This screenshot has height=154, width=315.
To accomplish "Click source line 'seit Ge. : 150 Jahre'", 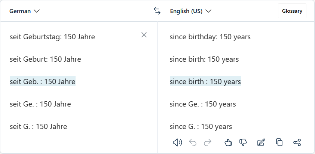I will 40,104.
